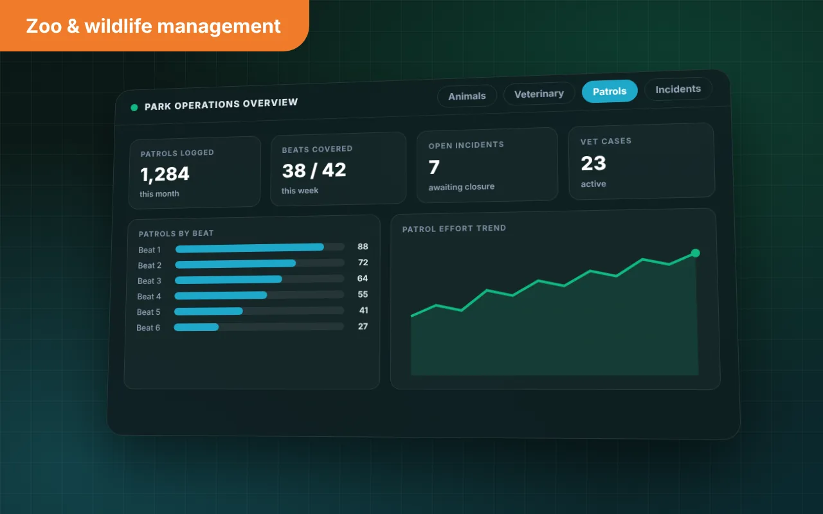Click the Beat 1 progress bar
823x514 pixels.
260,247
